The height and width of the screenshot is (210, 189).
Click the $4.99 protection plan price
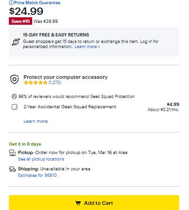click(173, 105)
